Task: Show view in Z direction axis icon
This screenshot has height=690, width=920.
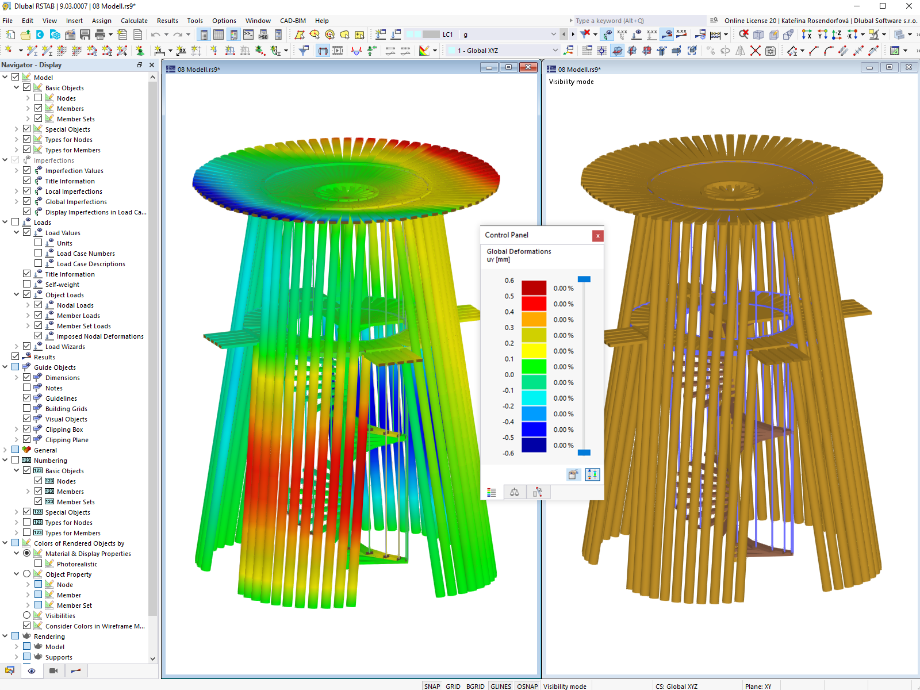Action: pyautogui.click(x=837, y=34)
